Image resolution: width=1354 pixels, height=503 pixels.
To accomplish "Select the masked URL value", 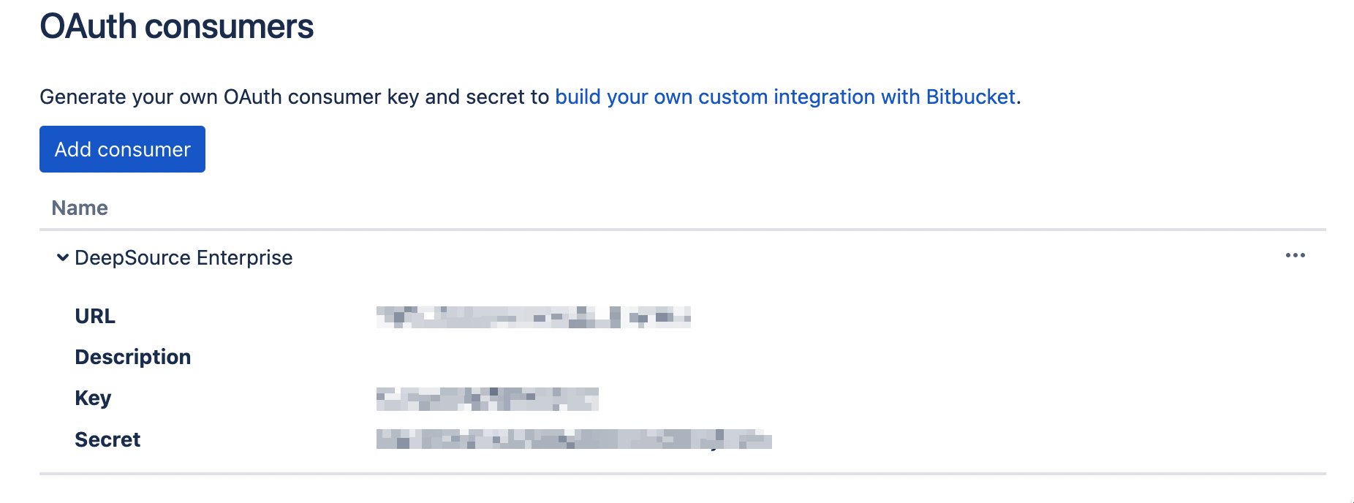I will point(535,316).
